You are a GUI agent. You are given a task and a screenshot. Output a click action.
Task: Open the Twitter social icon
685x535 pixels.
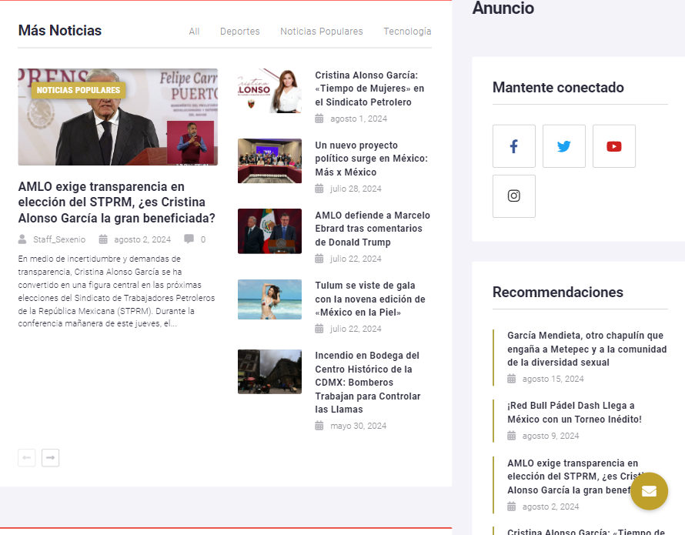[563, 146]
